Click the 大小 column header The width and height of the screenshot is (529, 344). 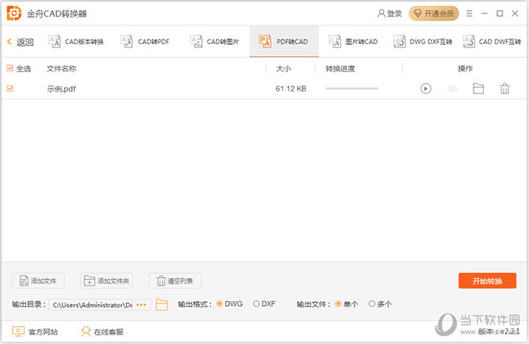tap(283, 69)
